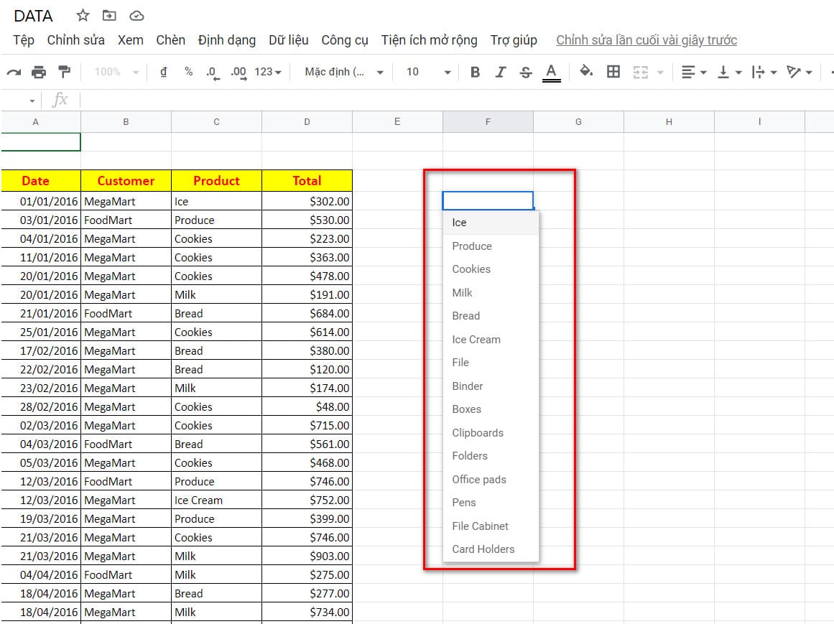Open the fill color bucket
834x624 pixels.
586,72
